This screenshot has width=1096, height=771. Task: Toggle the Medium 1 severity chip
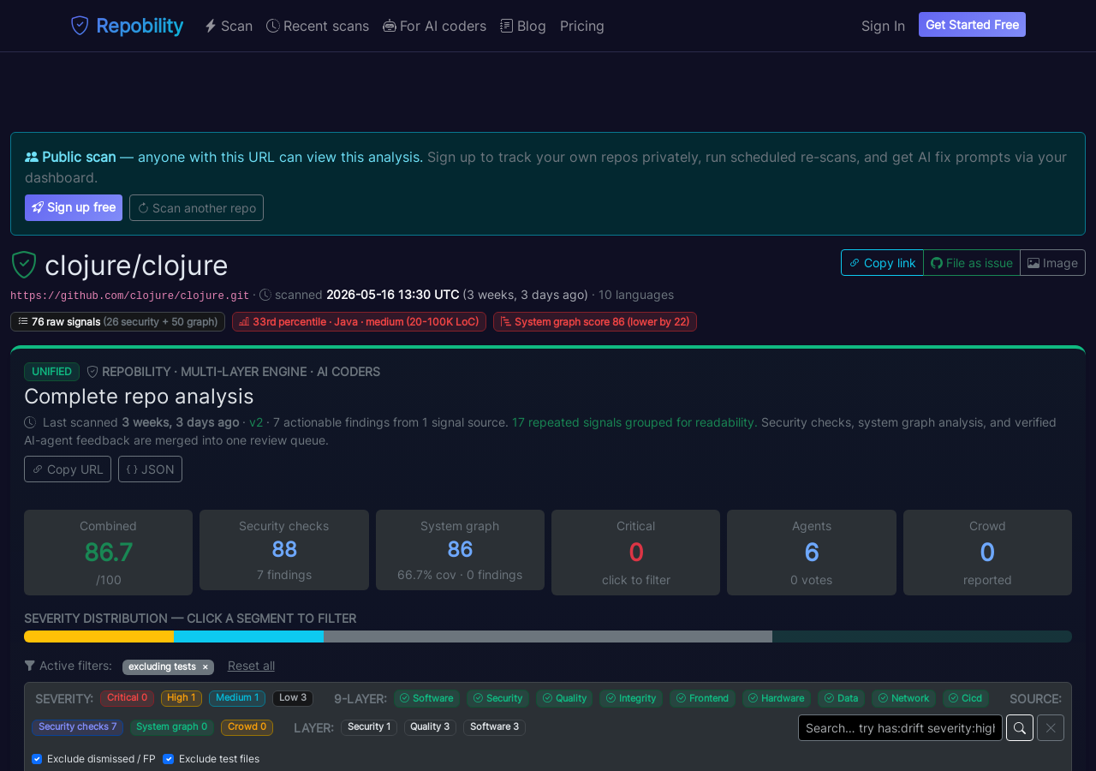(237, 698)
